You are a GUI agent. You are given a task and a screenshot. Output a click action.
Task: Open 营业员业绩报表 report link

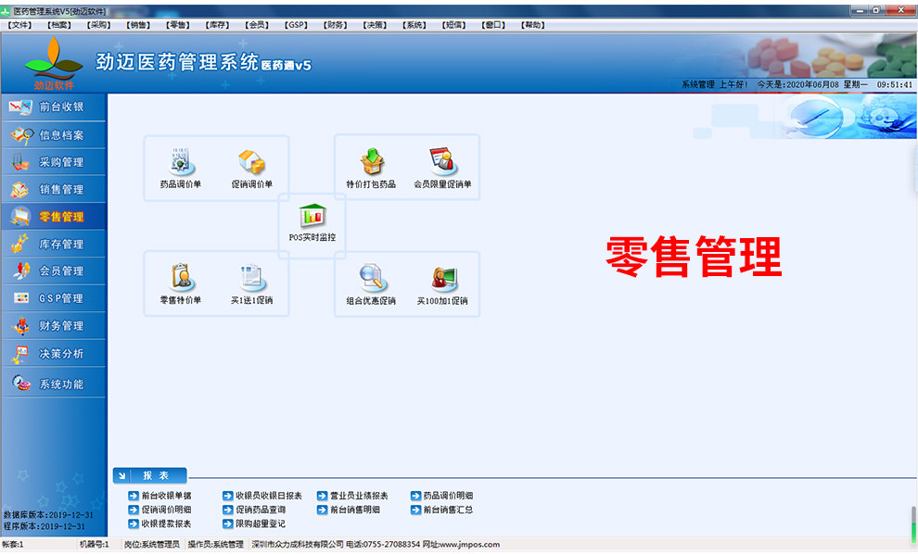click(x=359, y=496)
